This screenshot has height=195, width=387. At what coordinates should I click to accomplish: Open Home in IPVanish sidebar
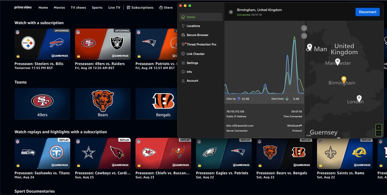click(201, 17)
